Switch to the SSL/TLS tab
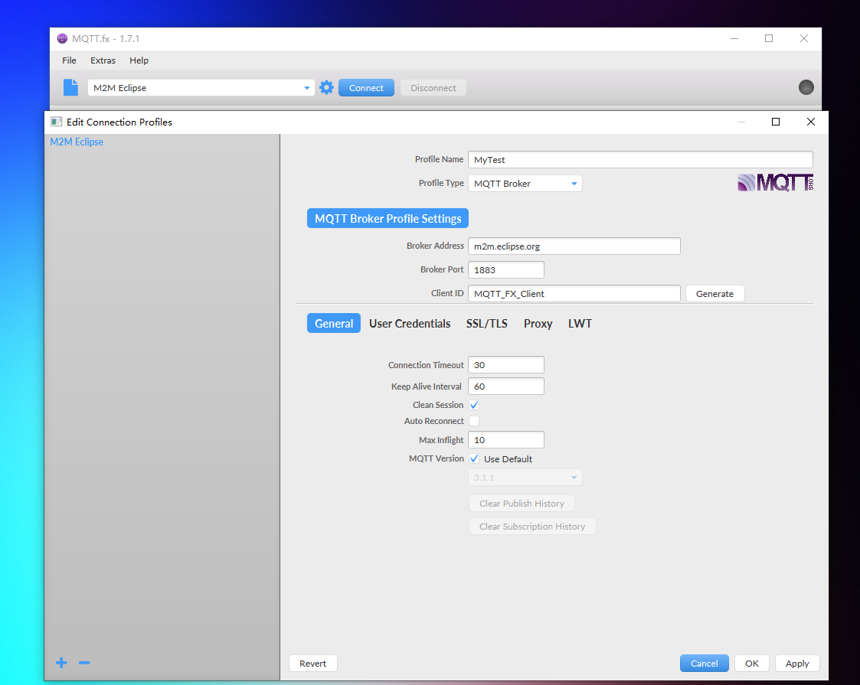The image size is (860, 685). (x=486, y=323)
